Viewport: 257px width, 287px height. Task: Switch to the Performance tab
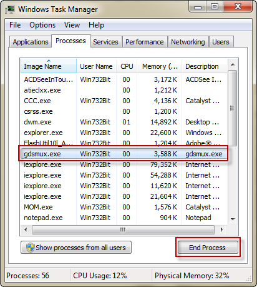[x=145, y=42]
